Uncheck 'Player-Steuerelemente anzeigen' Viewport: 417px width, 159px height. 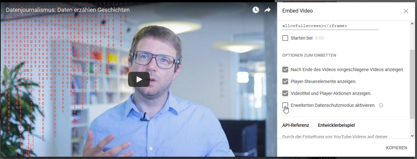(x=285, y=82)
